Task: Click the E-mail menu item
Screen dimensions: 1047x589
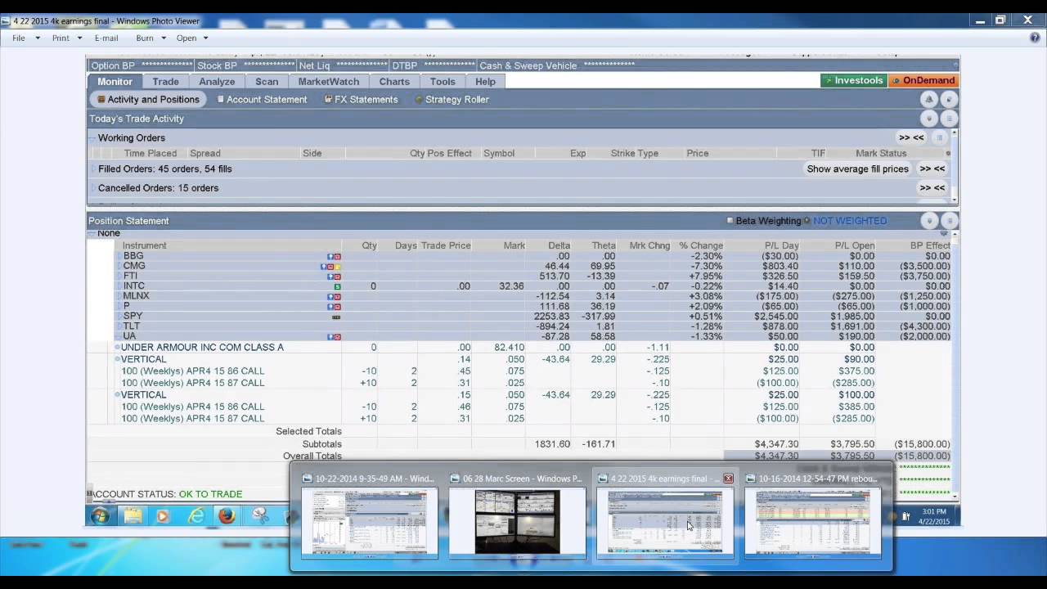Action: (x=106, y=38)
